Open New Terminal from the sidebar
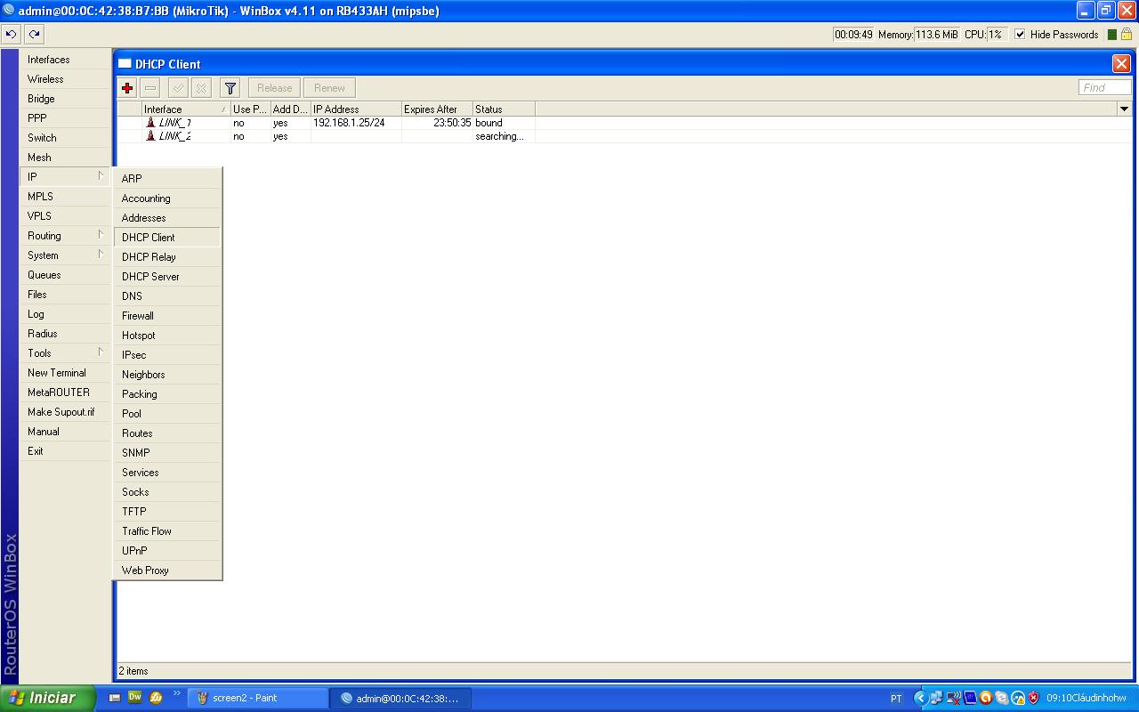This screenshot has height=712, width=1139. click(64, 373)
